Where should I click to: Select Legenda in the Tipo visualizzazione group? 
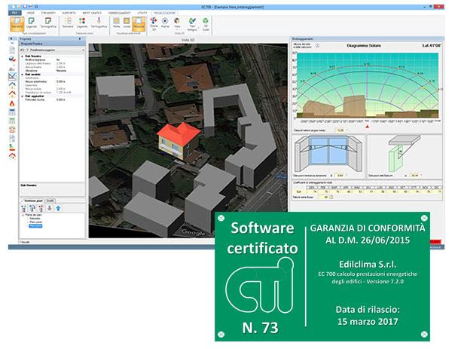click(x=32, y=23)
